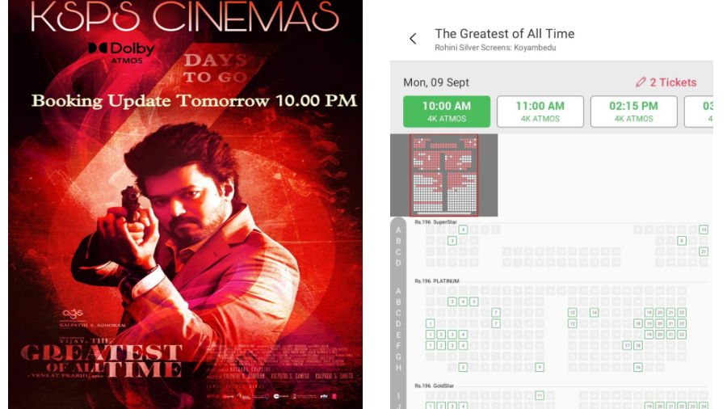
Task: Select SuperStar row A seat 4
Action: [x=463, y=230]
